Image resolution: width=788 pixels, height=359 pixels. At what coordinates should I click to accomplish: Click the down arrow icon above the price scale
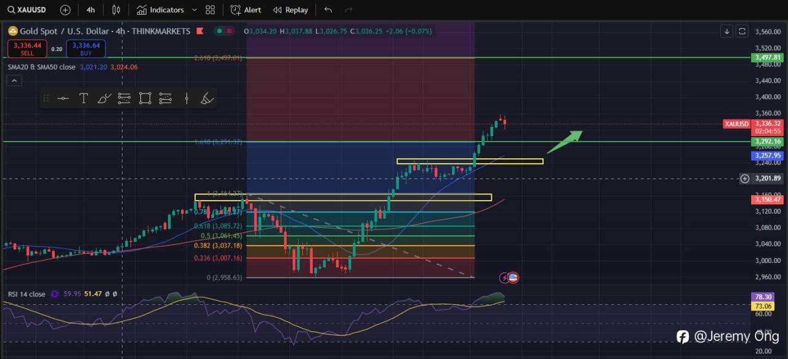pos(727,31)
